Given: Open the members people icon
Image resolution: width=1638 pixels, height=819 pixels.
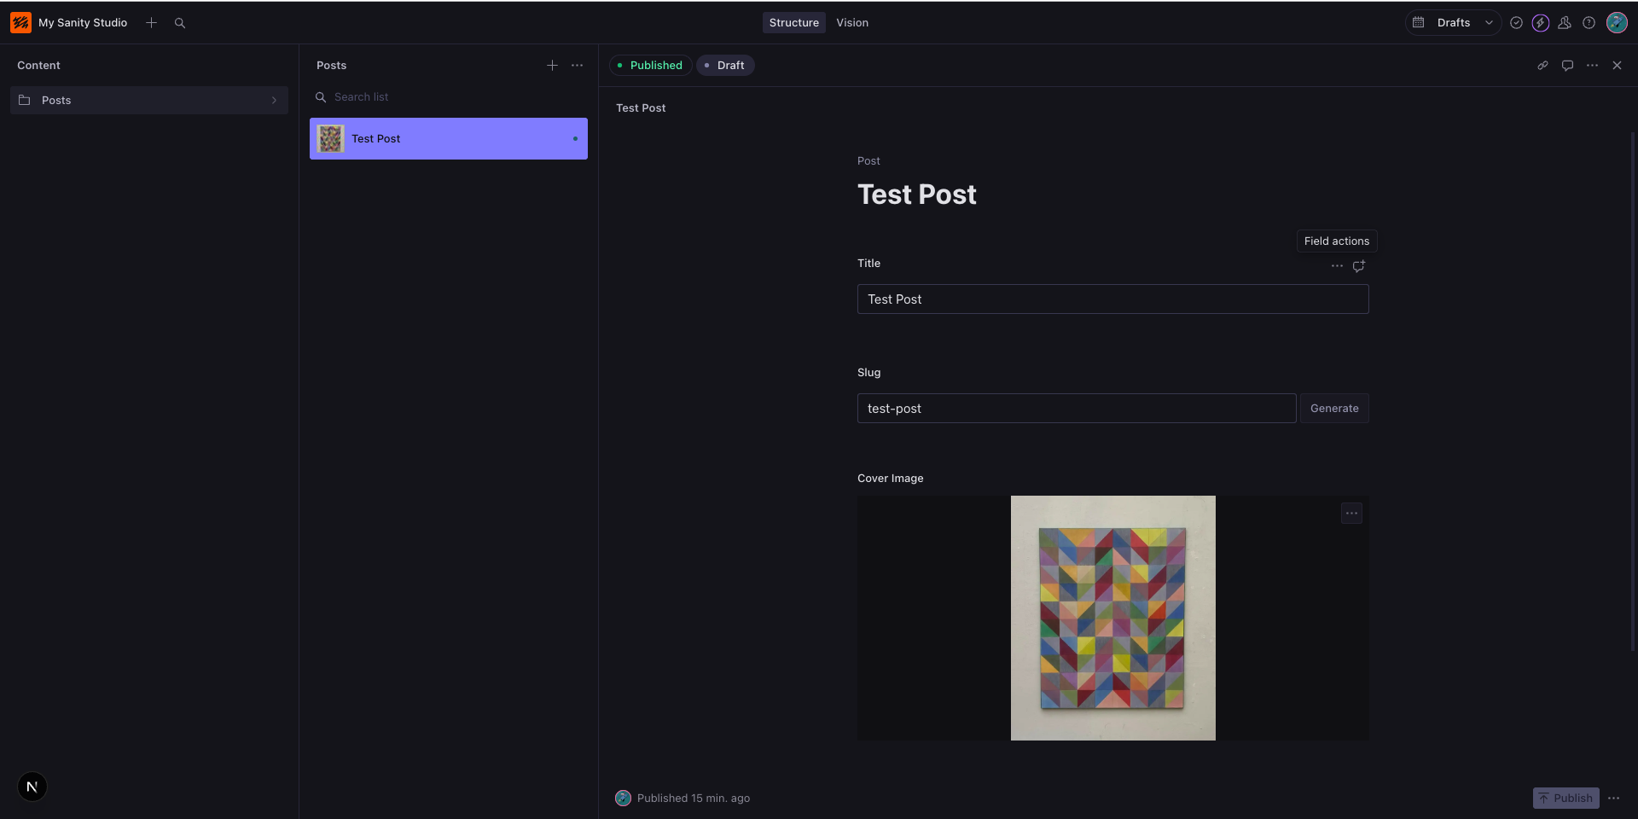Looking at the screenshot, I should (1565, 23).
